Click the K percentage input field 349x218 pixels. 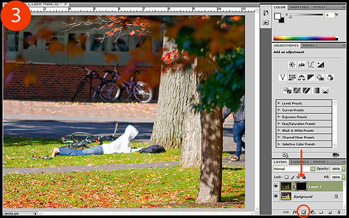(330, 15)
